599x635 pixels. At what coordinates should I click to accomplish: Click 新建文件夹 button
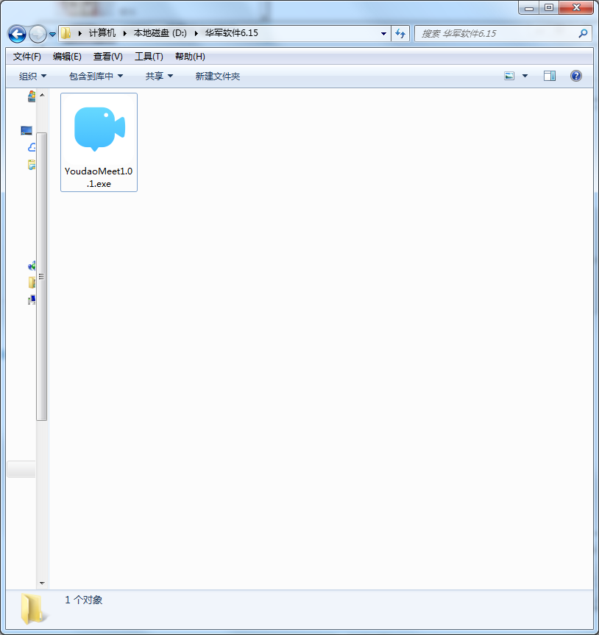click(x=218, y=76)
